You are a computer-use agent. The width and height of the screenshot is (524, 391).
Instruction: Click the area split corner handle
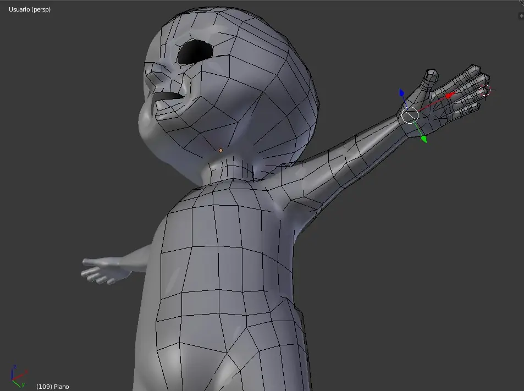click(520, 3)
